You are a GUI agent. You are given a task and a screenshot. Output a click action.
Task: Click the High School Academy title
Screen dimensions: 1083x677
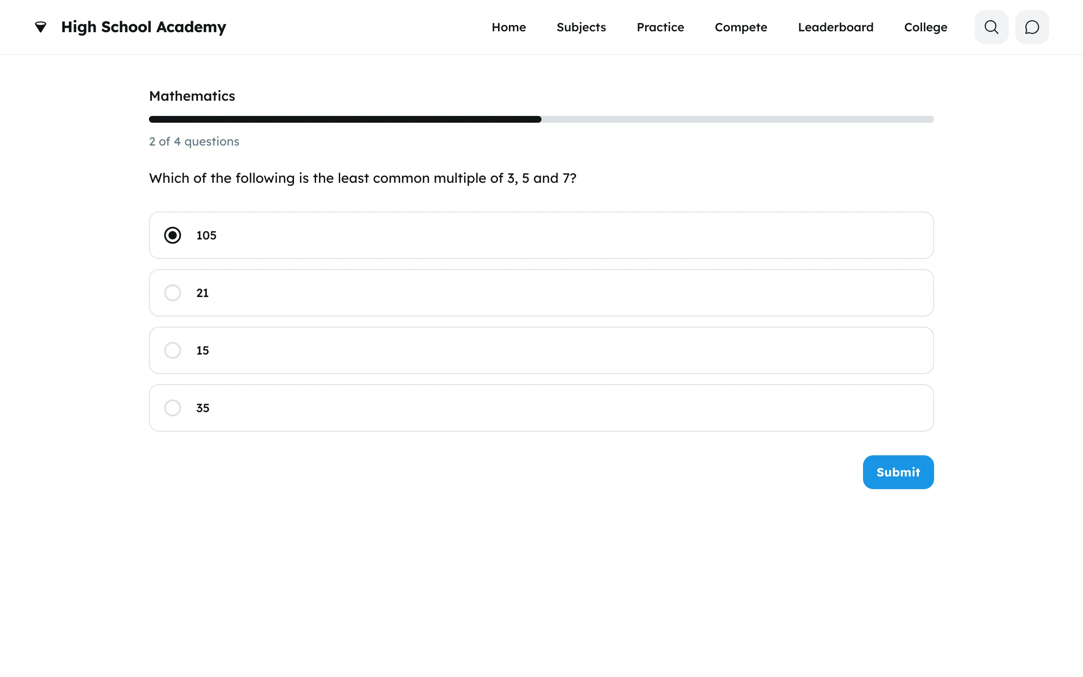[144, 28]
